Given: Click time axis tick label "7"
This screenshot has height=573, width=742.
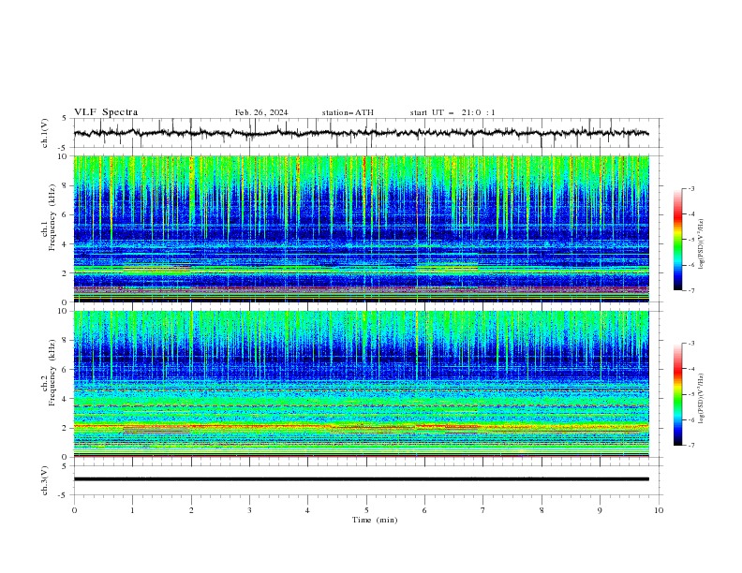Looking at the screenshot, I should coord(483,510).
